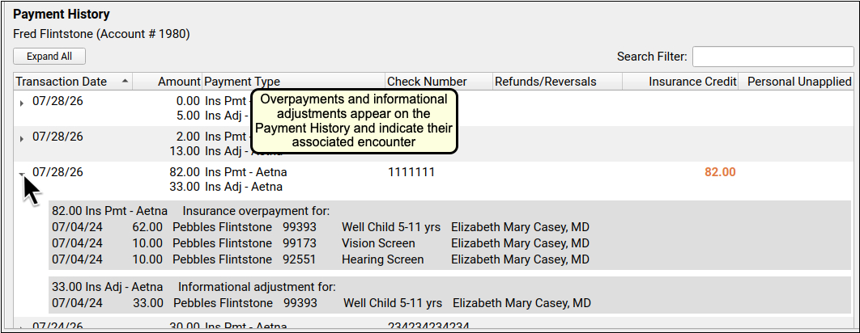Expand the first 07/28/26 payment row
This screenshot has width=860, height=333.
tap(22, 103)
